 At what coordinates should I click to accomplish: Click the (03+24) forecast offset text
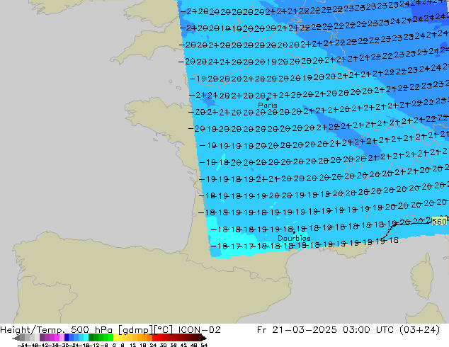[x=419, y=330]
